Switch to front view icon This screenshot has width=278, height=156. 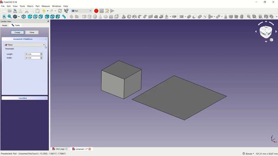click(30, 16)
